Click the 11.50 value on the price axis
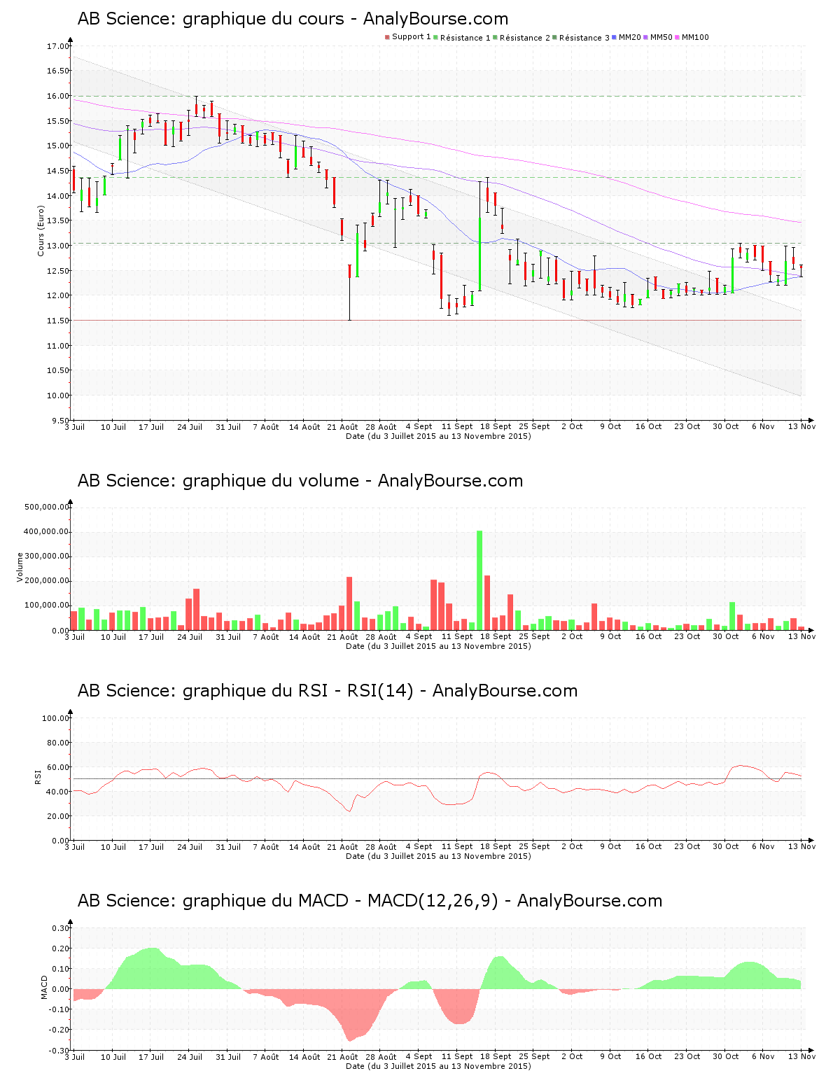Viewport: 840px width, 1085px height. tap(58, 321)
